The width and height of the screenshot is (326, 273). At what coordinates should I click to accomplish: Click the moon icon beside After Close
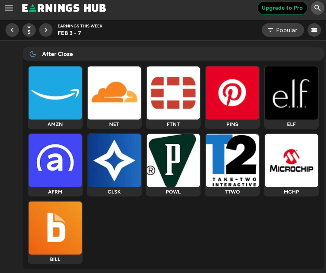(33, 54)
